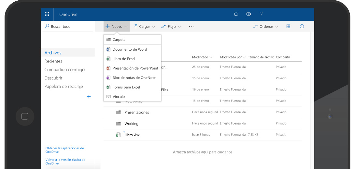353x169 pixels.
Task: Click the 7,53 KB size value
Action: point(253,135)
